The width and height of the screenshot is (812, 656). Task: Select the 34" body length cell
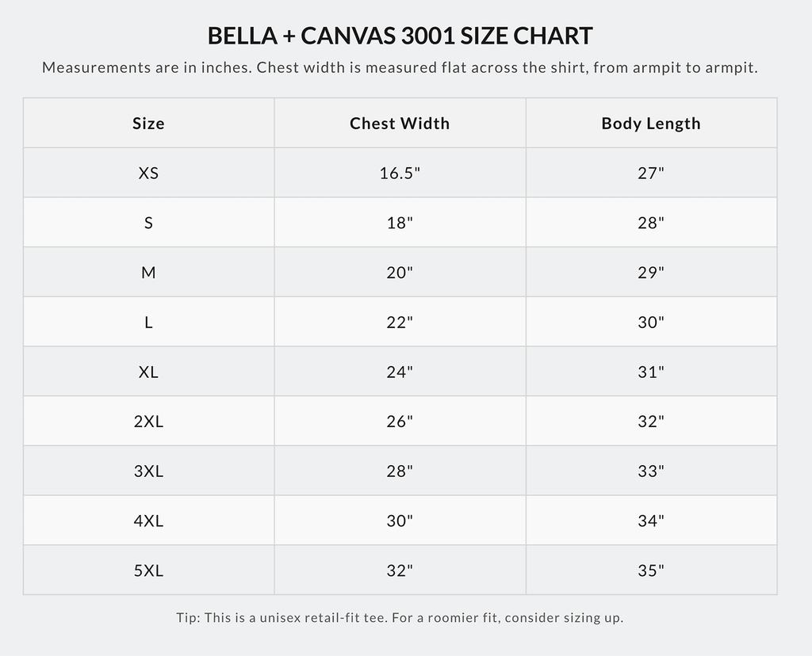click(652, 521)
